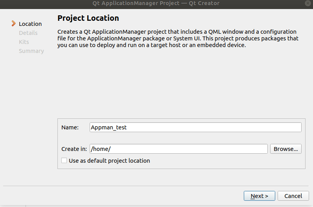Image resolution: width=313 pixels, height=207 pixels.
Task: Click the Project Location heading
Action: [x=88, y=18]
